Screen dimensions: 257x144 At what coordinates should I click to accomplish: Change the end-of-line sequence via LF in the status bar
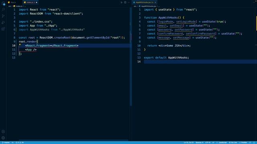click(213, 142)
